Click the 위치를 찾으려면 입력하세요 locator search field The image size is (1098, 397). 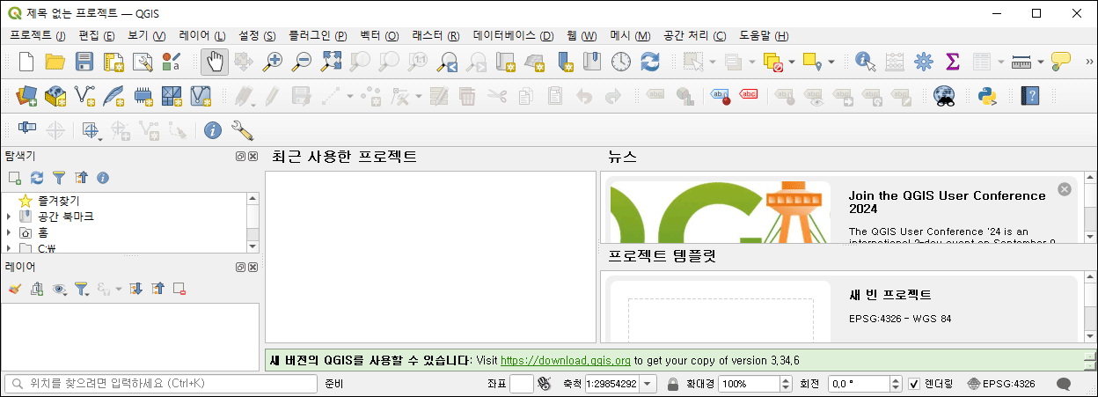pyautogui.click(x=161, y=384)
